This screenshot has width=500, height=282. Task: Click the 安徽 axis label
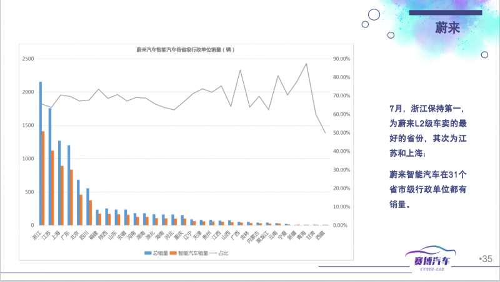pyautogui.click(x=122, y=235)
